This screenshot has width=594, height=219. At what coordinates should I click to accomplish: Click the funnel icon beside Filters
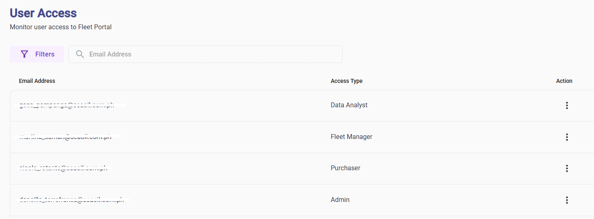pyautogui.click(x=24, y=54)
